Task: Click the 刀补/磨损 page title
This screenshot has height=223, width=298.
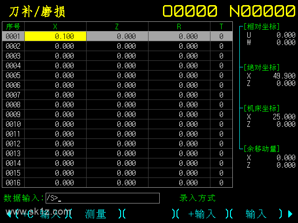Action: pyautogui.click(x=37, y=11)
